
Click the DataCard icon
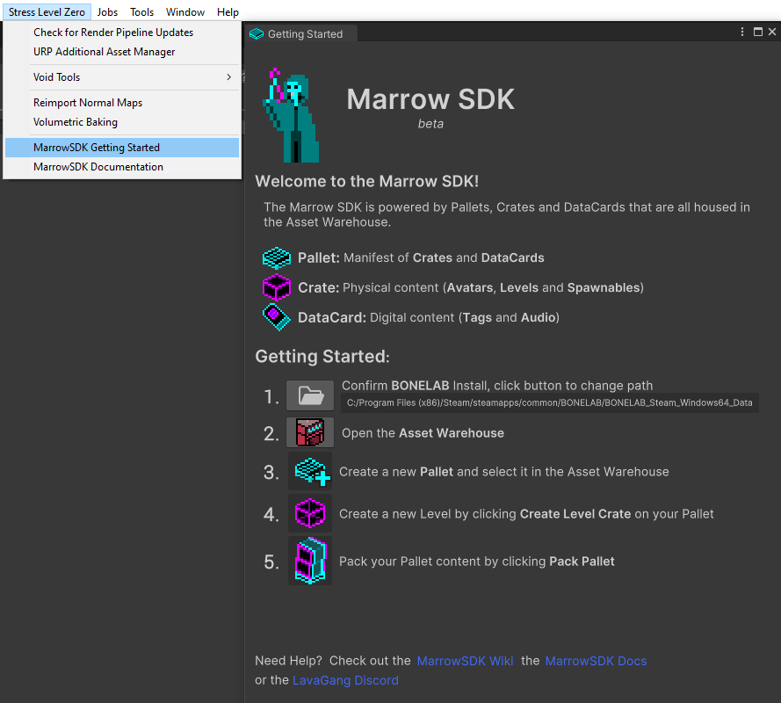pyautogui.click(x=277, y=317)
